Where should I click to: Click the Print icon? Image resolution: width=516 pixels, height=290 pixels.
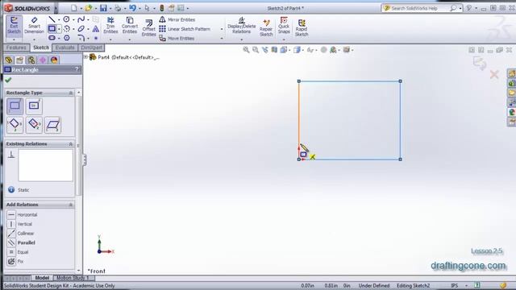coord(118,8)
